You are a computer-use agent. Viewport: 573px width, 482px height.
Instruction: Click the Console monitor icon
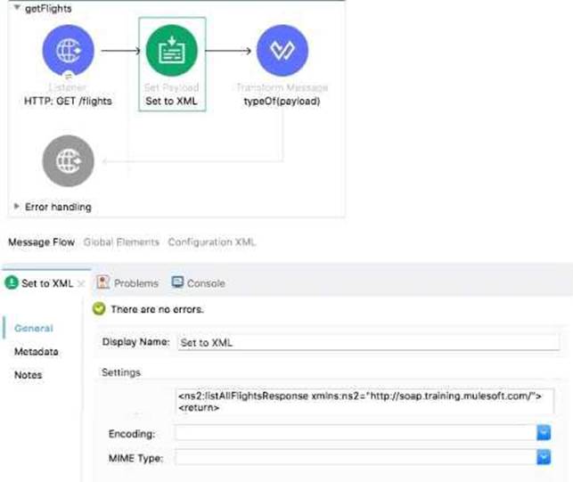tap(177, 282)
